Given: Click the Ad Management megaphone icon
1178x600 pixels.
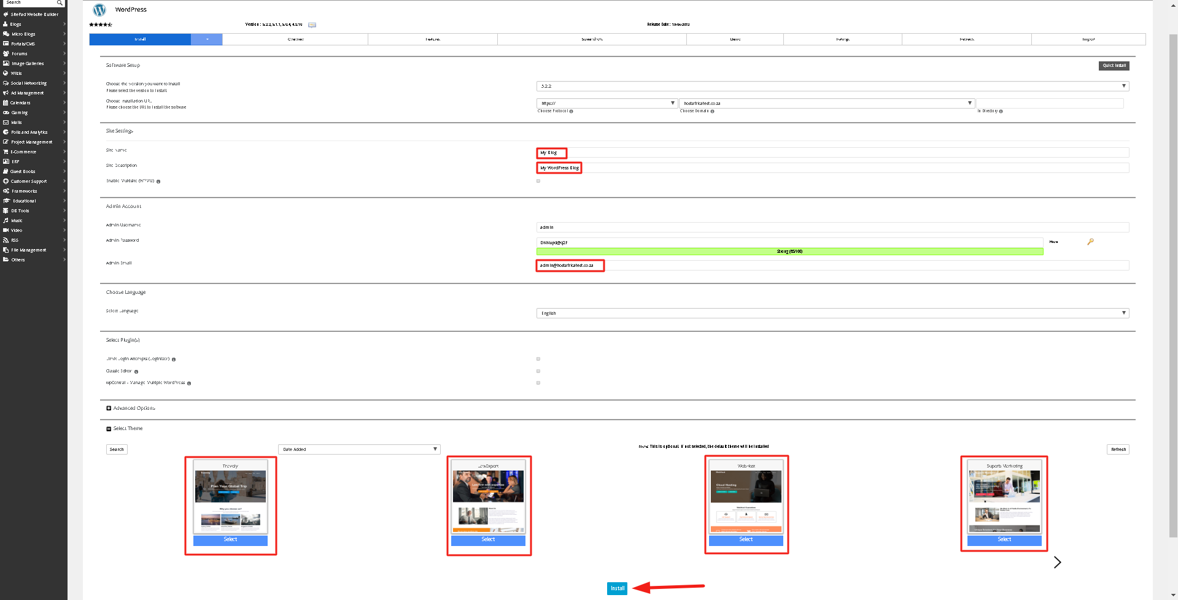Looking at the screenshot, I should click(x=6, y=93).
